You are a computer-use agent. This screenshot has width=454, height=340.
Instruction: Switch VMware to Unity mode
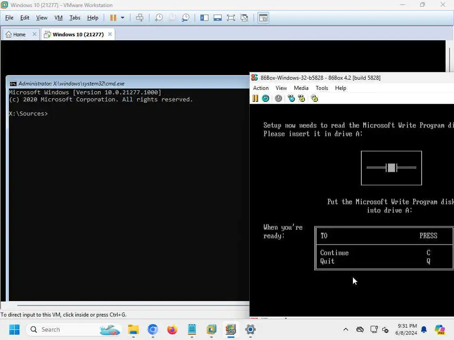244,18
